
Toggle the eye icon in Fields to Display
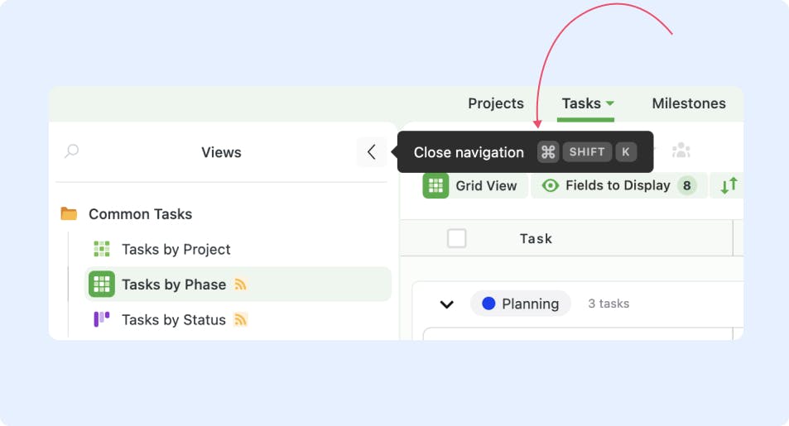(x=550, y=185)
